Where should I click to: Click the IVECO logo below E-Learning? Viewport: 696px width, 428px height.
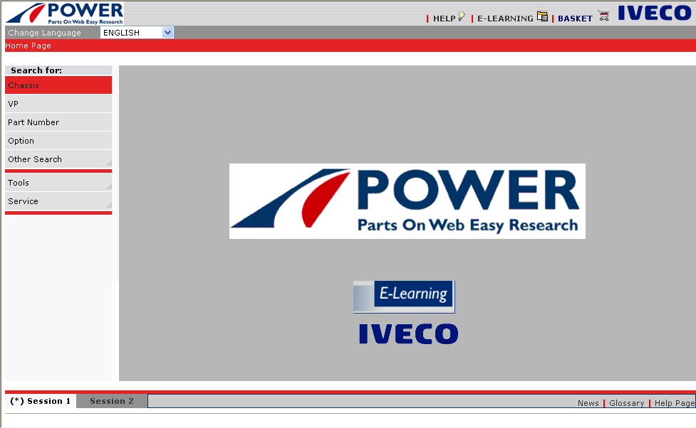coord(408,333)
